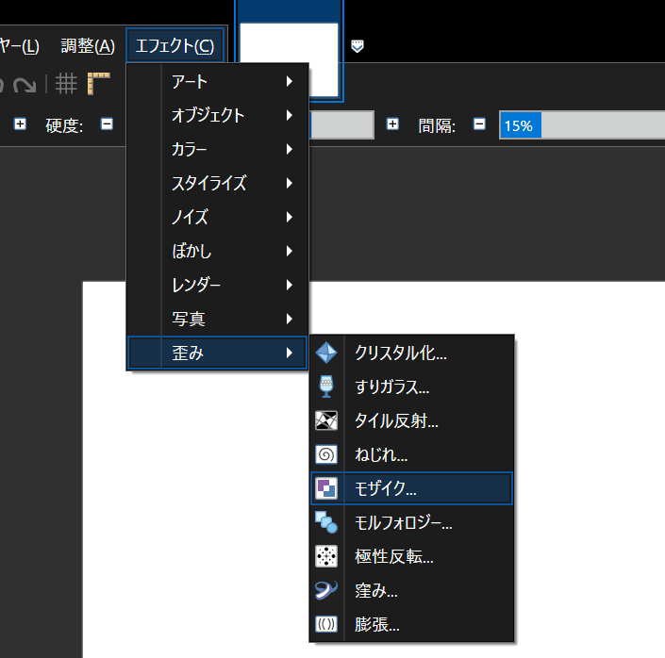Screen dimensions: 665x658
Task: Choose ねじれ... effect
Action: [x=411, y=454]
